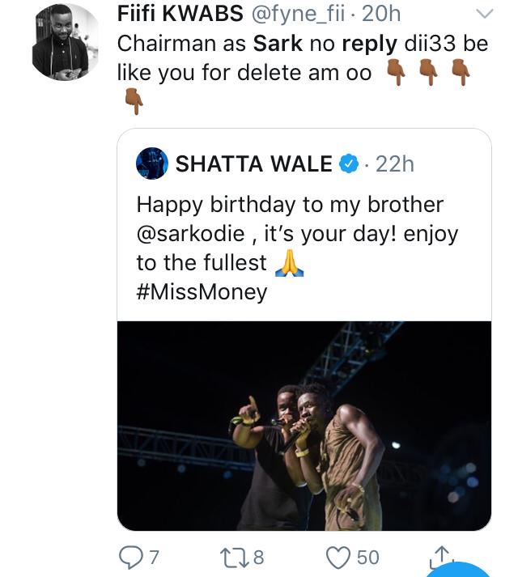Open the quoted birthday tweet text
518x577 pixels.
pos(298,248)
